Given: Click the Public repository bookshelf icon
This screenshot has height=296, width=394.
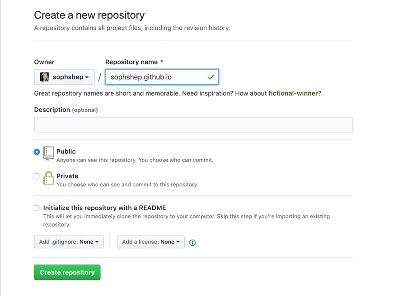Looking at the screenshot, I should point(48,153).
